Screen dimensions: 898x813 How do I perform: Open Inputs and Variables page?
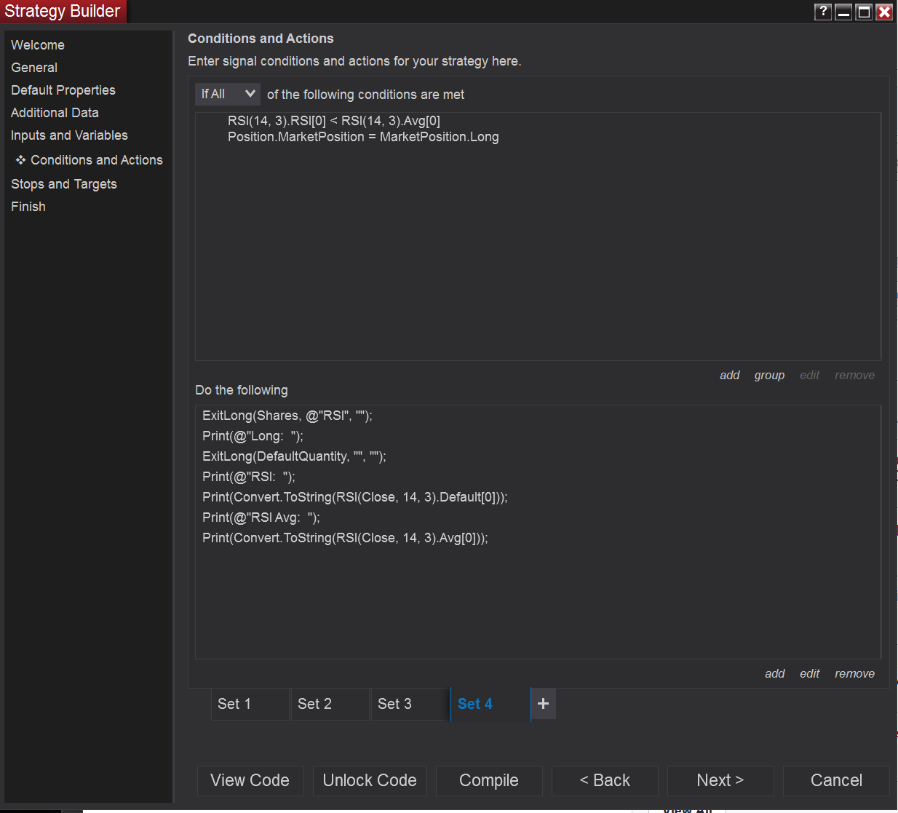pyautogui.click(x=69, y=135)
